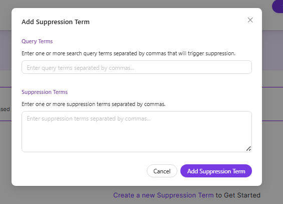The width and height of the screenshot is (283, 204).
Task: Click the partially visible purple button top right
Action: (277, 7)
